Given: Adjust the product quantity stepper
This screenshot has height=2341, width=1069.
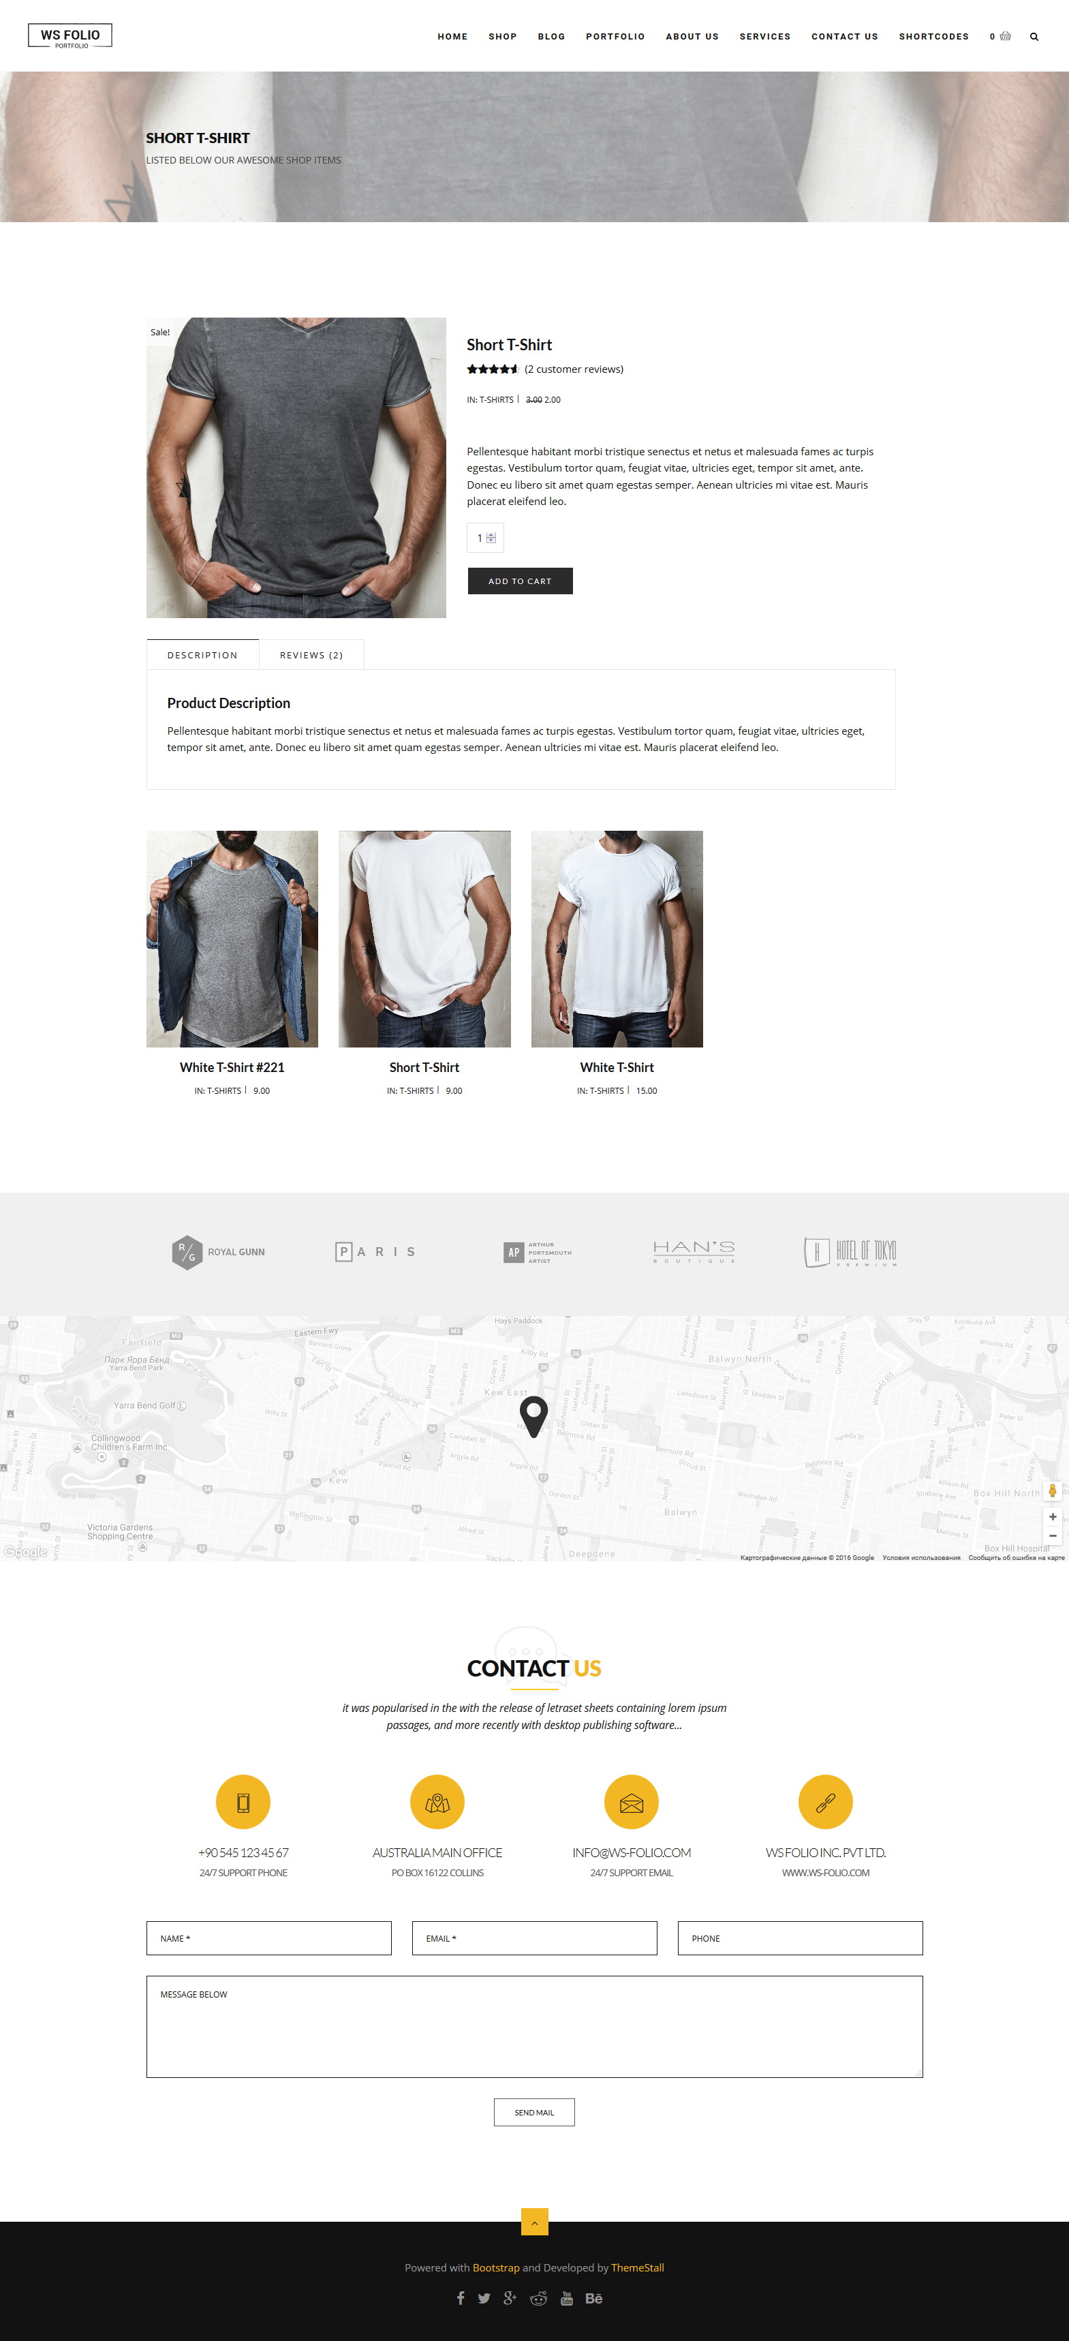Looking at the screenshot, I should (491, 538).
